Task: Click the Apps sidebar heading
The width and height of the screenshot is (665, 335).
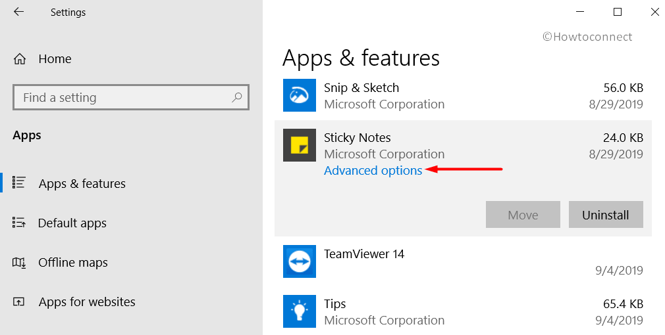Action: pyautogui.click(x=27, y=135)
